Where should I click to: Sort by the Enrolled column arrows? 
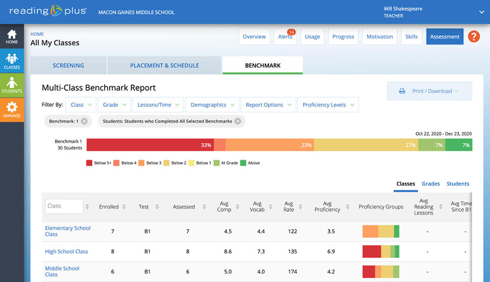coord(124,207)
